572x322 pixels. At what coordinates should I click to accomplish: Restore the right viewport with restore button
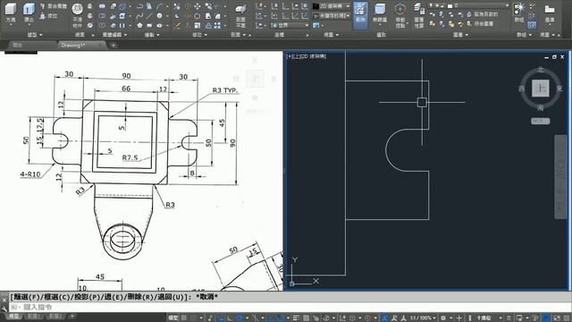(x=554, y=57)
